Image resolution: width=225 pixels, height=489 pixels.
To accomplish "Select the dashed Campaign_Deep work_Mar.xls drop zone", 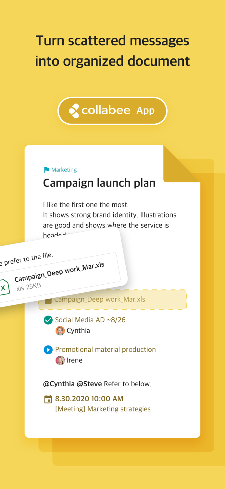I will tap(112, 299).
